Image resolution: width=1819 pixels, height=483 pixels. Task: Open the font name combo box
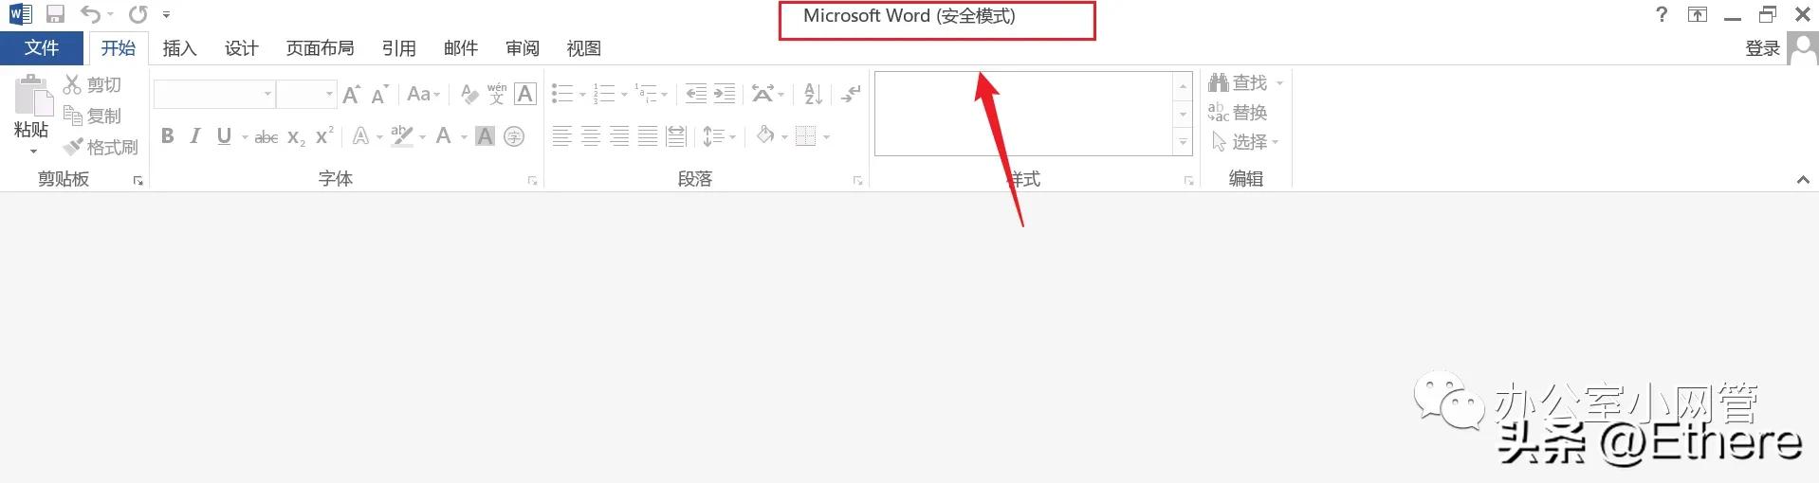pyautogui.click(x=214, y=94)
